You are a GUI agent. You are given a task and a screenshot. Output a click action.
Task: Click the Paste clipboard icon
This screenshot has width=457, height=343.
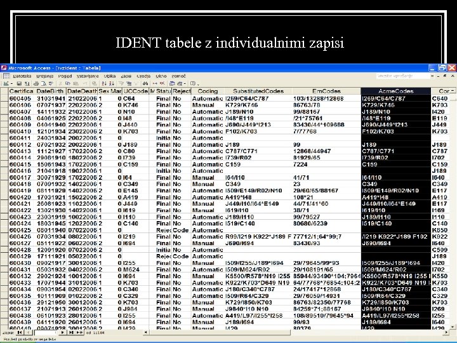(76, 83)
